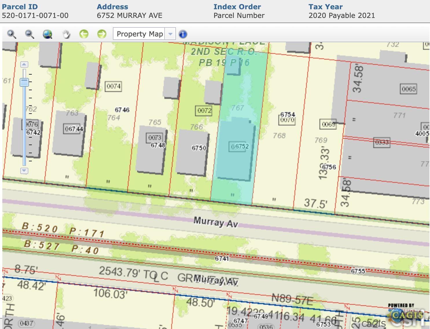
Task: Click lot number 769 on map
Action: click(x=321, y=140)
